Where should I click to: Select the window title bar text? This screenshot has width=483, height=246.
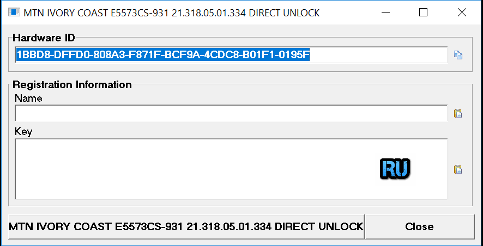click(x=172, y=13)
